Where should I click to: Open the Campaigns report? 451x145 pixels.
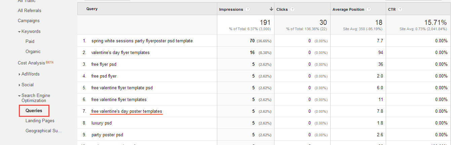(29, 20)
